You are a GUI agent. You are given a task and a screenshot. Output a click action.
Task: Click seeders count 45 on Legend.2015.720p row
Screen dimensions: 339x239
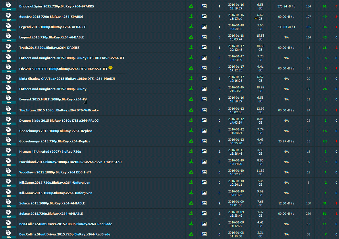(325, 37)
